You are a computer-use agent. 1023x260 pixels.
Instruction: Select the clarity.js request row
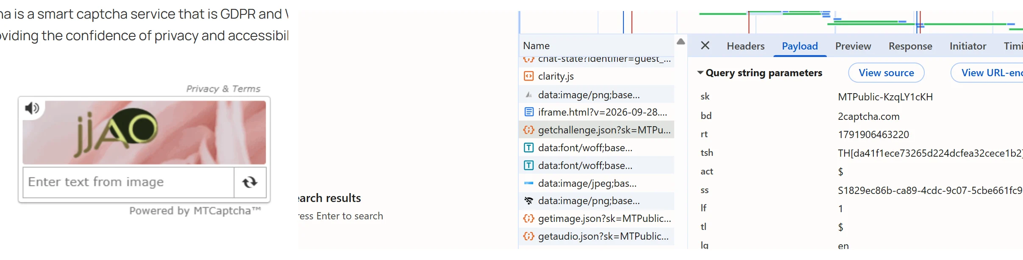(x=597, y=76)
